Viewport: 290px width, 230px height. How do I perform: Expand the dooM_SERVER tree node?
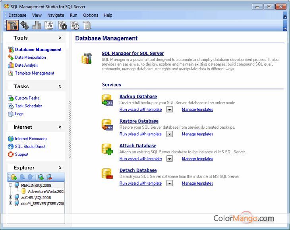[11, 203]
